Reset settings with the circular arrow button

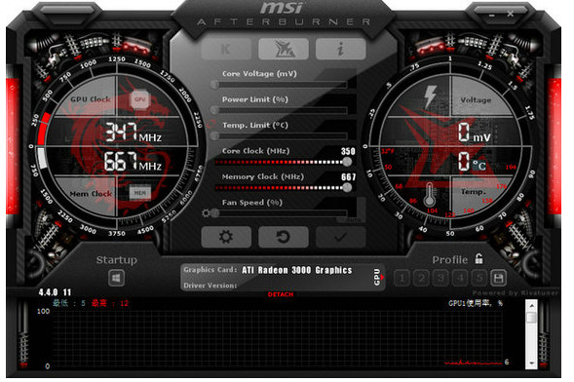click(284, 237)
